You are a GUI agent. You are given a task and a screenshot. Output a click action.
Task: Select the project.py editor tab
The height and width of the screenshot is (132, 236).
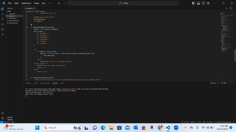[x=29, y=8]
